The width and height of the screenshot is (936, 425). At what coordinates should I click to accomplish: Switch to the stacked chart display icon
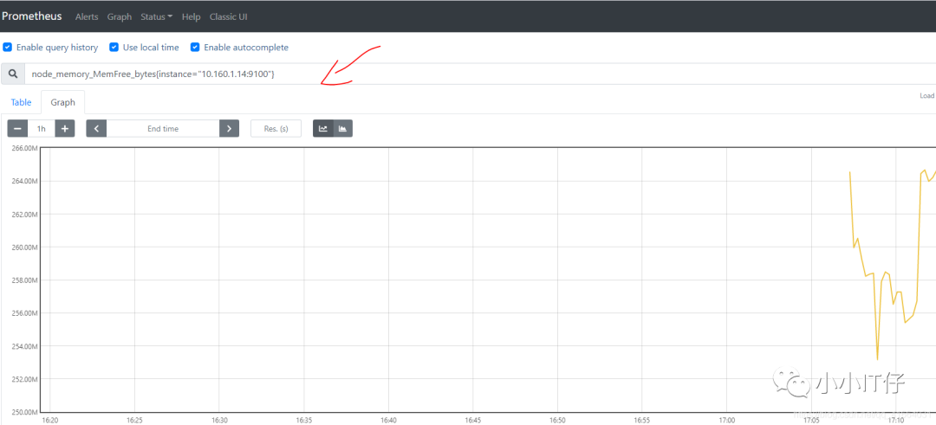[342, 129]
